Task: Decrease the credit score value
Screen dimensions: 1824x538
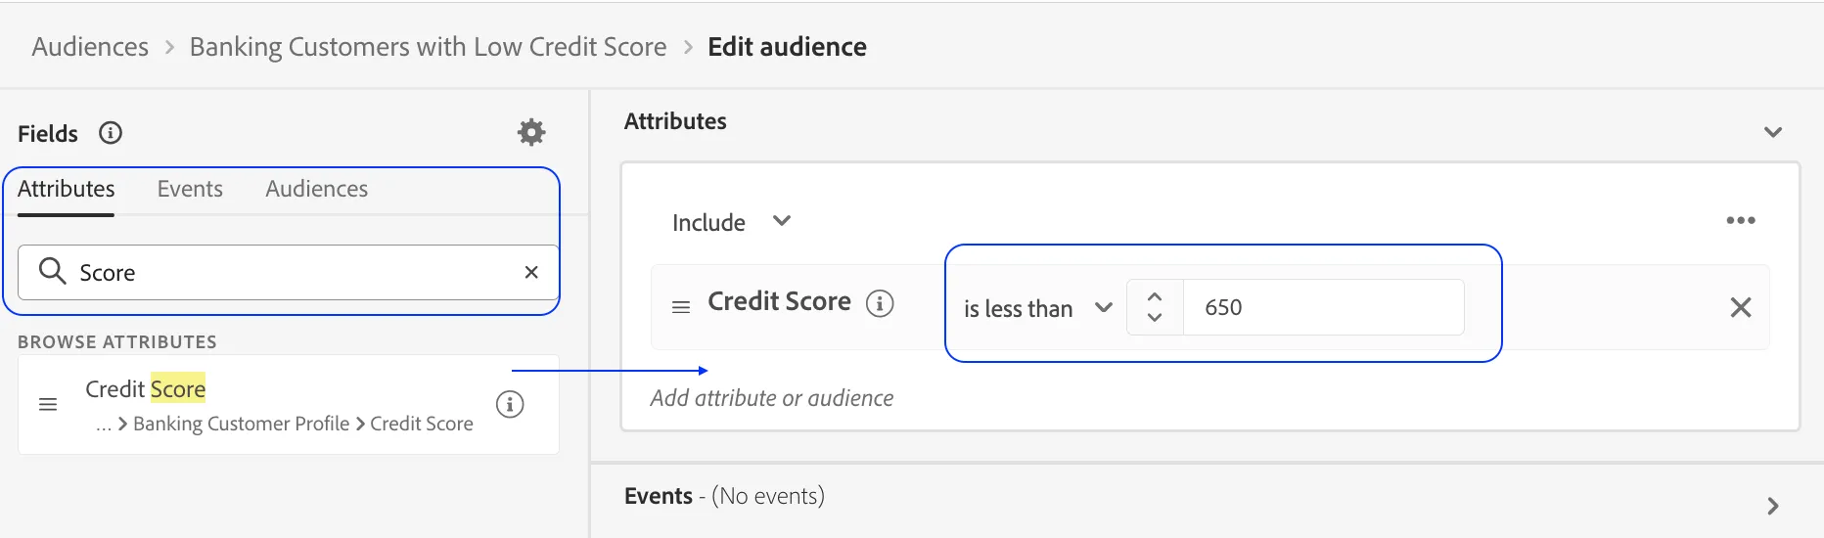Action: click(x=1155, y=318)
